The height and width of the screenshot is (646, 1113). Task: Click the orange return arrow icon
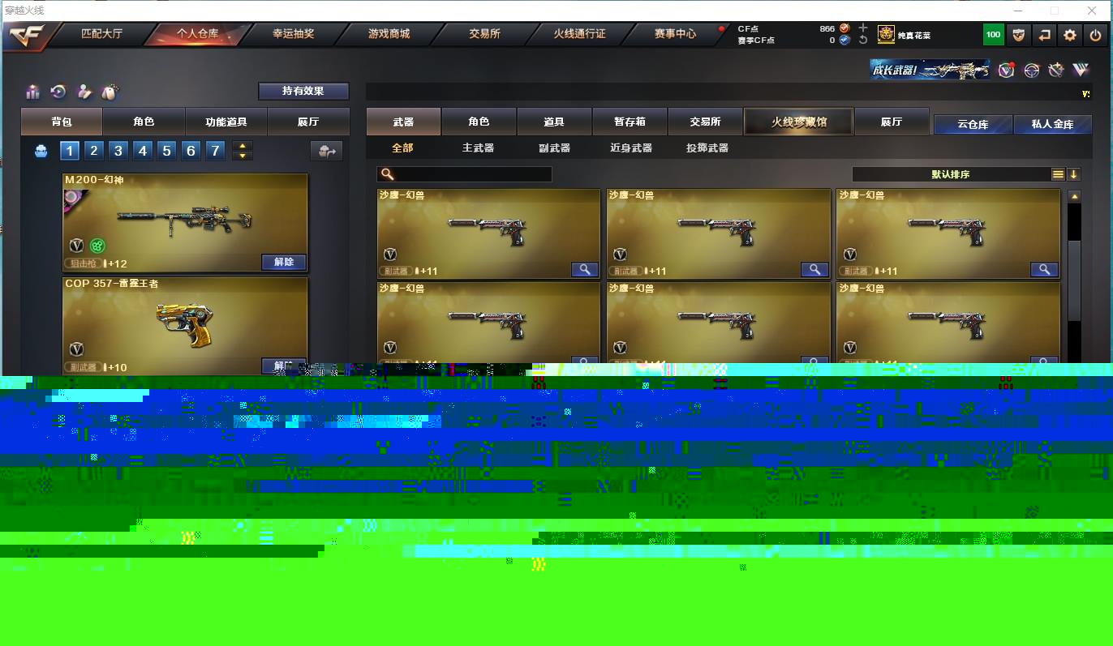coord(1045,35)
